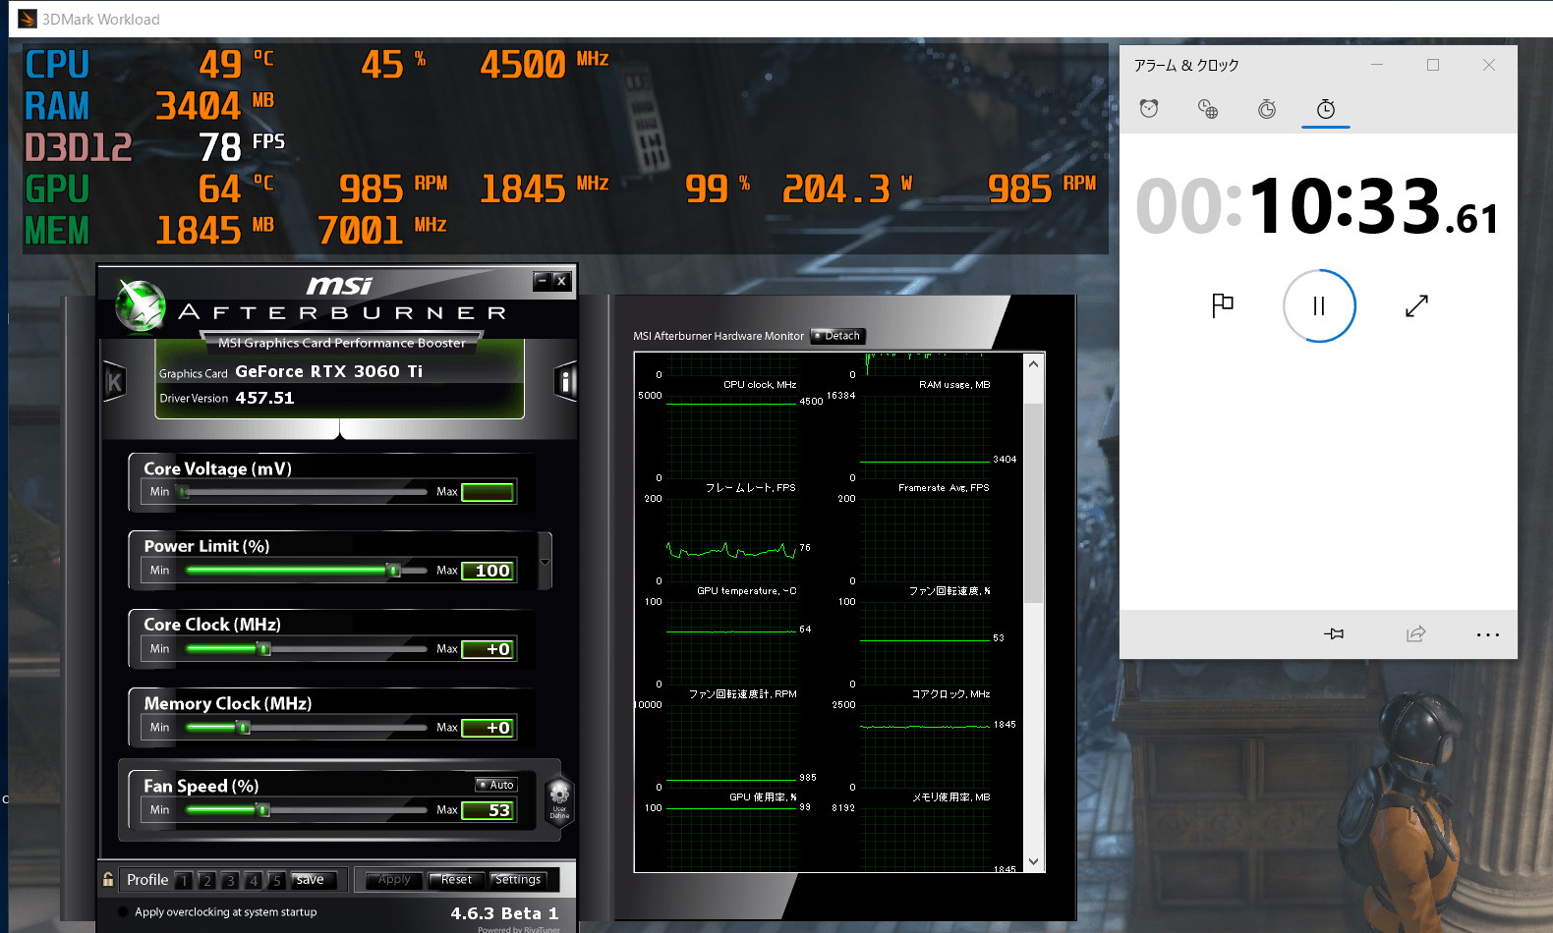Expand the Power Limit dropdown arrow
Image resolution: width=1553 pixels, height=933 pixels.
point(545,562)
